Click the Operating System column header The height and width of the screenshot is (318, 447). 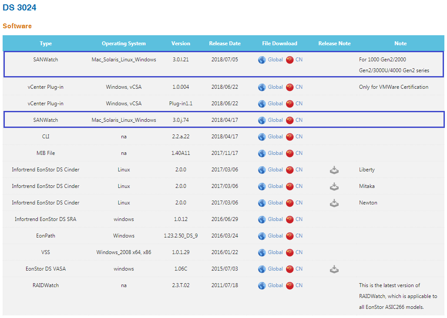pos(124,44)
